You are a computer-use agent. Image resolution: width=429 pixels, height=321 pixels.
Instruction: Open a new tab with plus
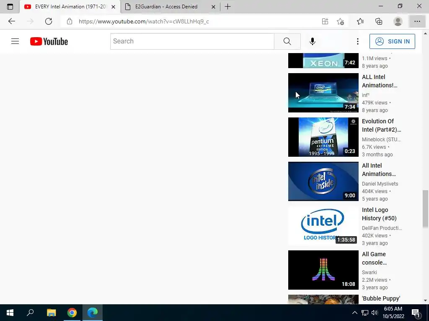pos(227,7)
